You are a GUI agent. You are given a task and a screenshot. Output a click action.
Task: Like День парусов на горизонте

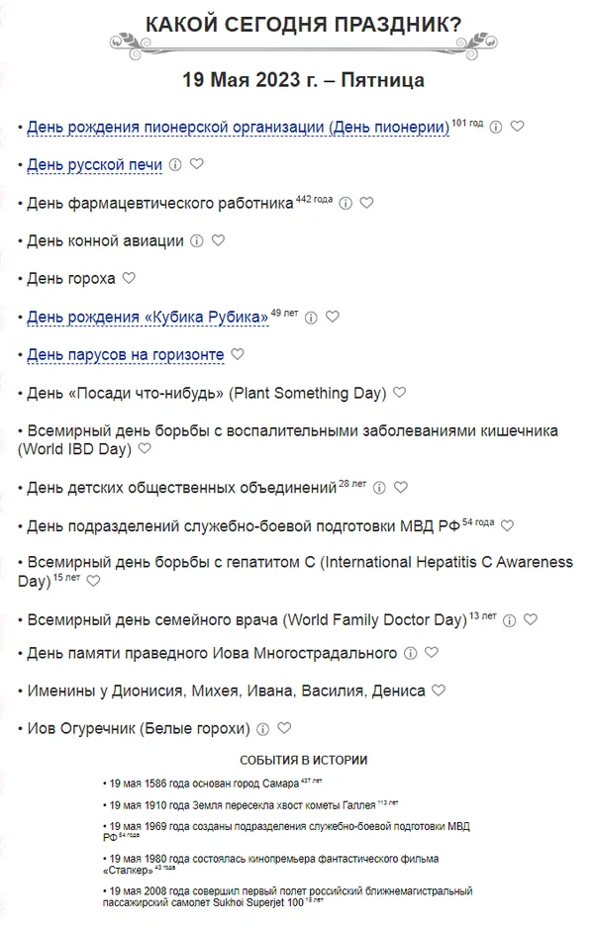pyautogui.click(x=237, y=354)
